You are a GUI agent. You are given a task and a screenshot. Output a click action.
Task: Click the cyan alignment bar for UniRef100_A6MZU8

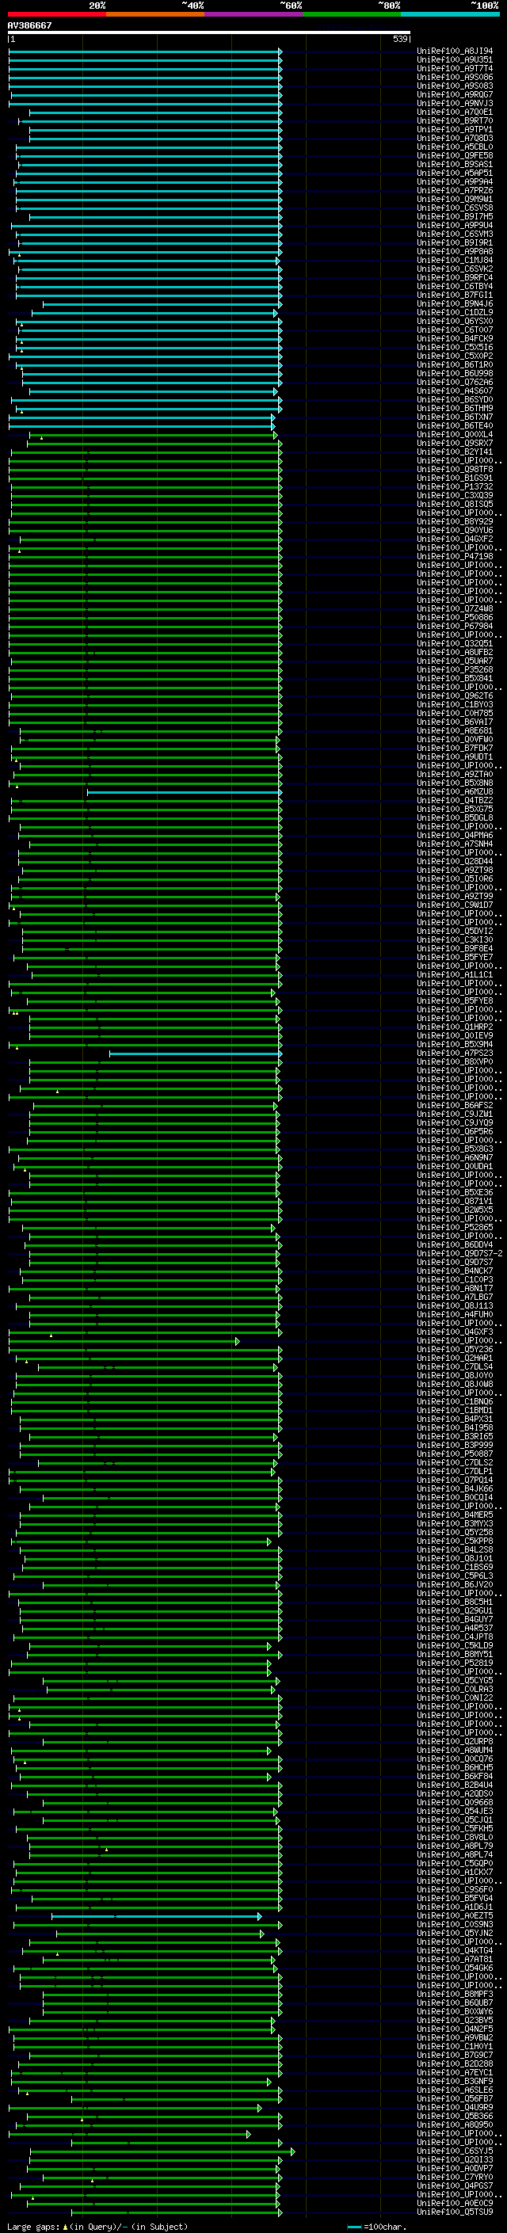(184, 791)
